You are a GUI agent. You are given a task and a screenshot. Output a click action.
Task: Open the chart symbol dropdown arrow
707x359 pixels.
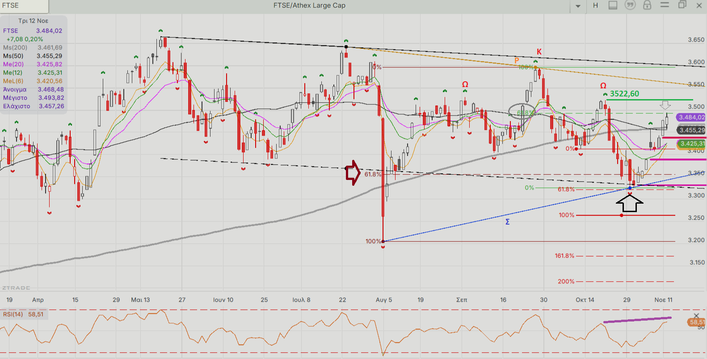point(578,6)
